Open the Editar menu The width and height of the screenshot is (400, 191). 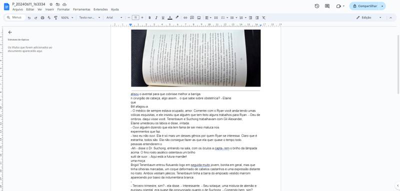coord(30,9)
